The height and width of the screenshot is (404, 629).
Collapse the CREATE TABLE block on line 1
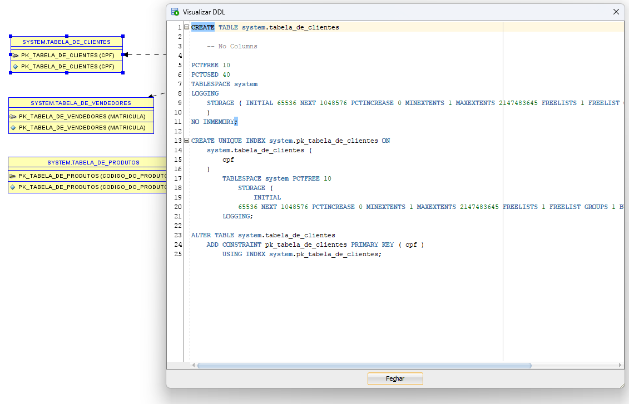186,27
